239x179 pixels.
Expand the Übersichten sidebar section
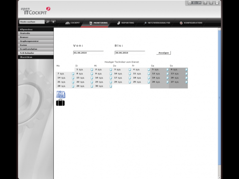36,57
